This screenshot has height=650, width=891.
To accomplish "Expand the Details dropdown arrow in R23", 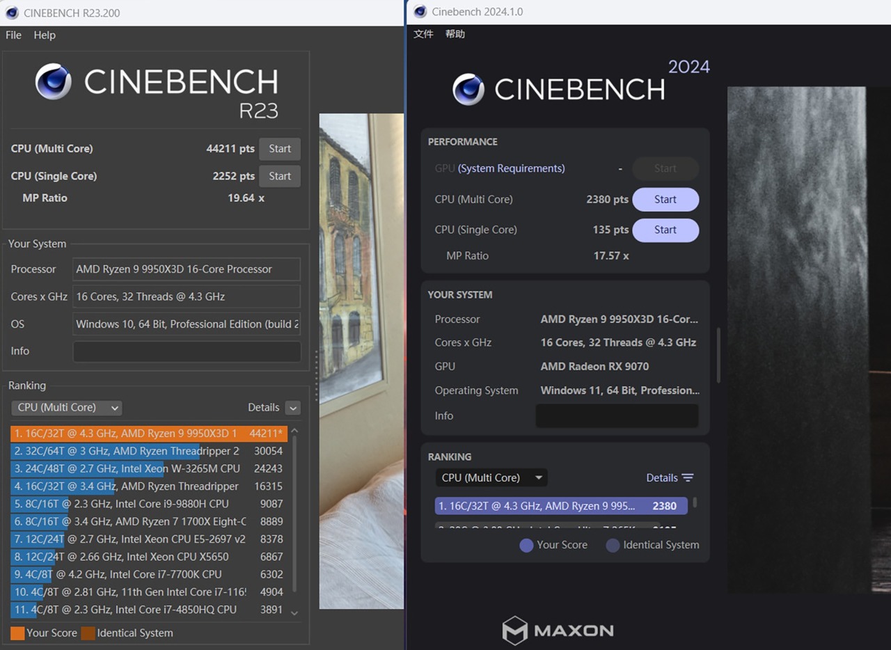I will 293,408.
